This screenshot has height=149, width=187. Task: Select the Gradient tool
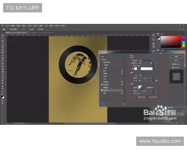pos(2,66)
